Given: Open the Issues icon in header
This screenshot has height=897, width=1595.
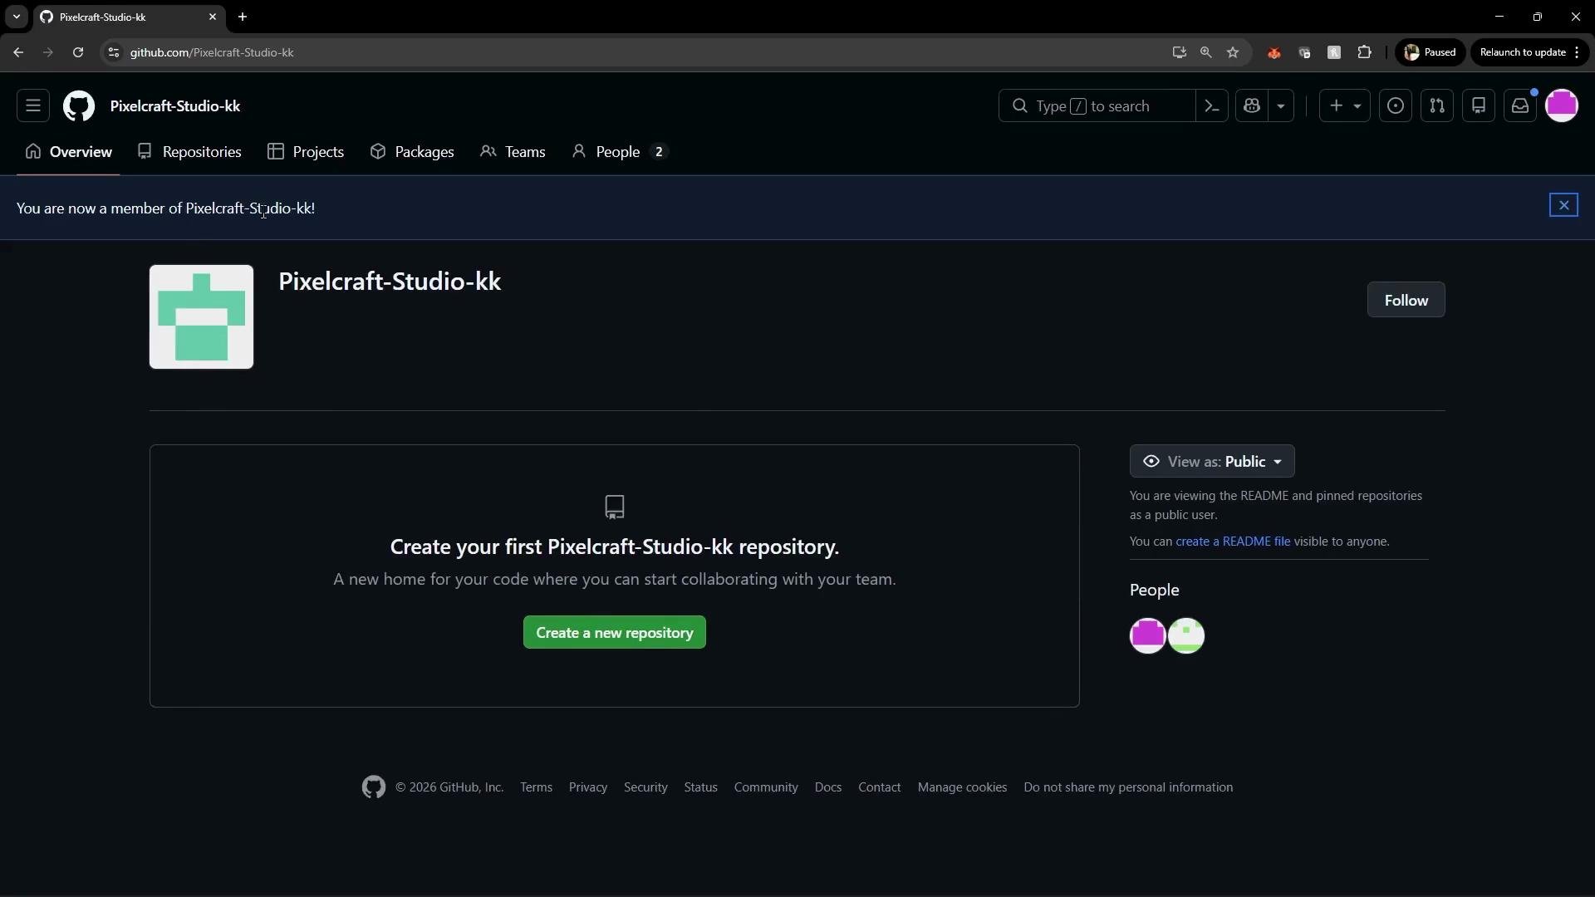Looking at the screenshot, I should 1396,105.
